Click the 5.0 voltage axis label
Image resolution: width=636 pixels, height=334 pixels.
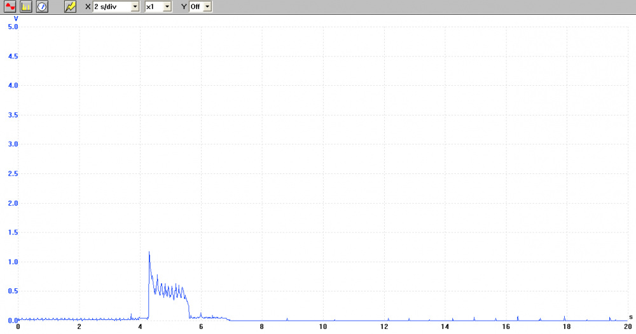(x=13, y=27)
